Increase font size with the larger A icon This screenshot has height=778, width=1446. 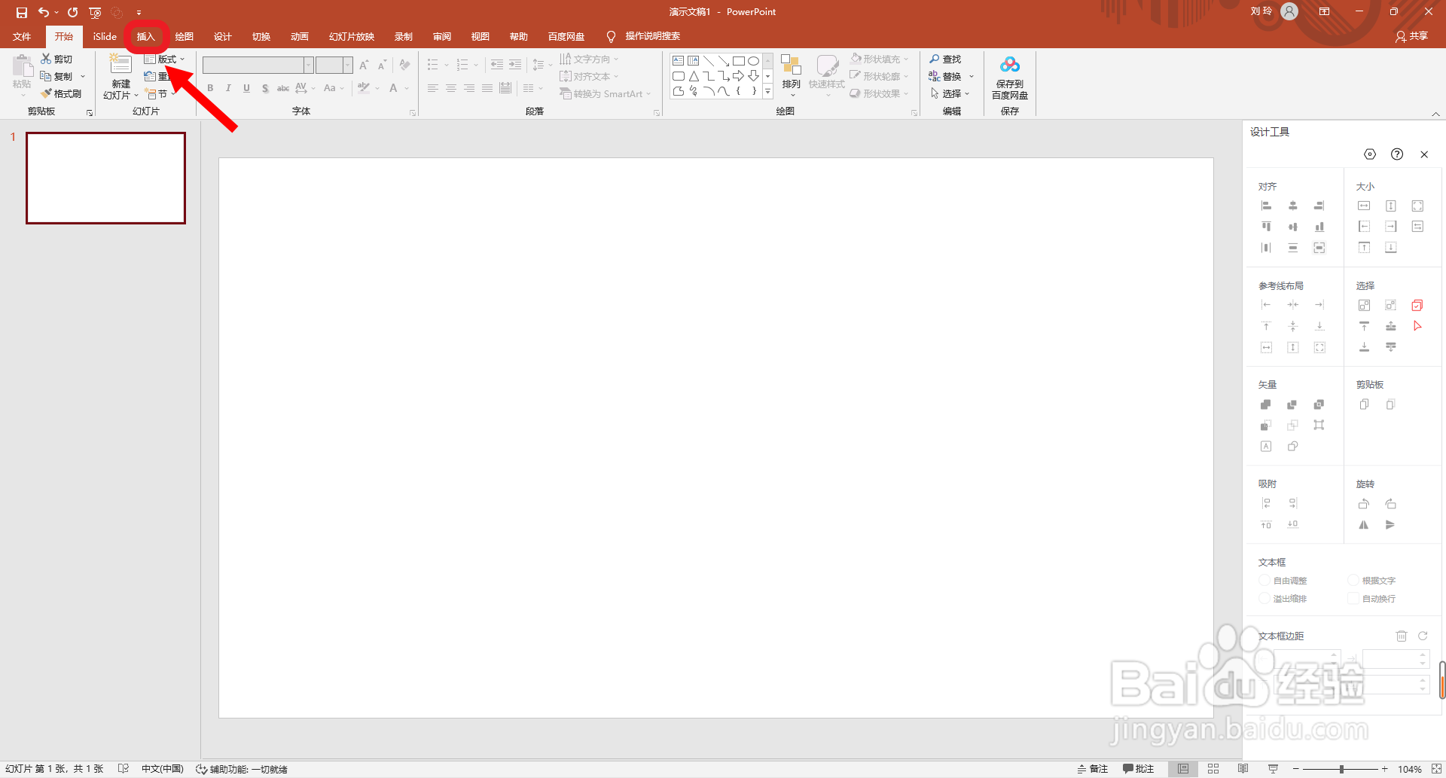365,66
